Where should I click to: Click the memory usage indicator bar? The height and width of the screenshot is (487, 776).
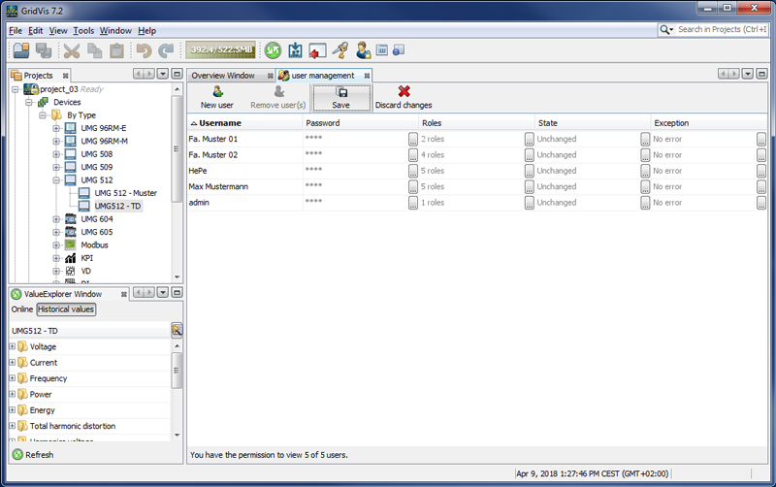pos(220,50)
